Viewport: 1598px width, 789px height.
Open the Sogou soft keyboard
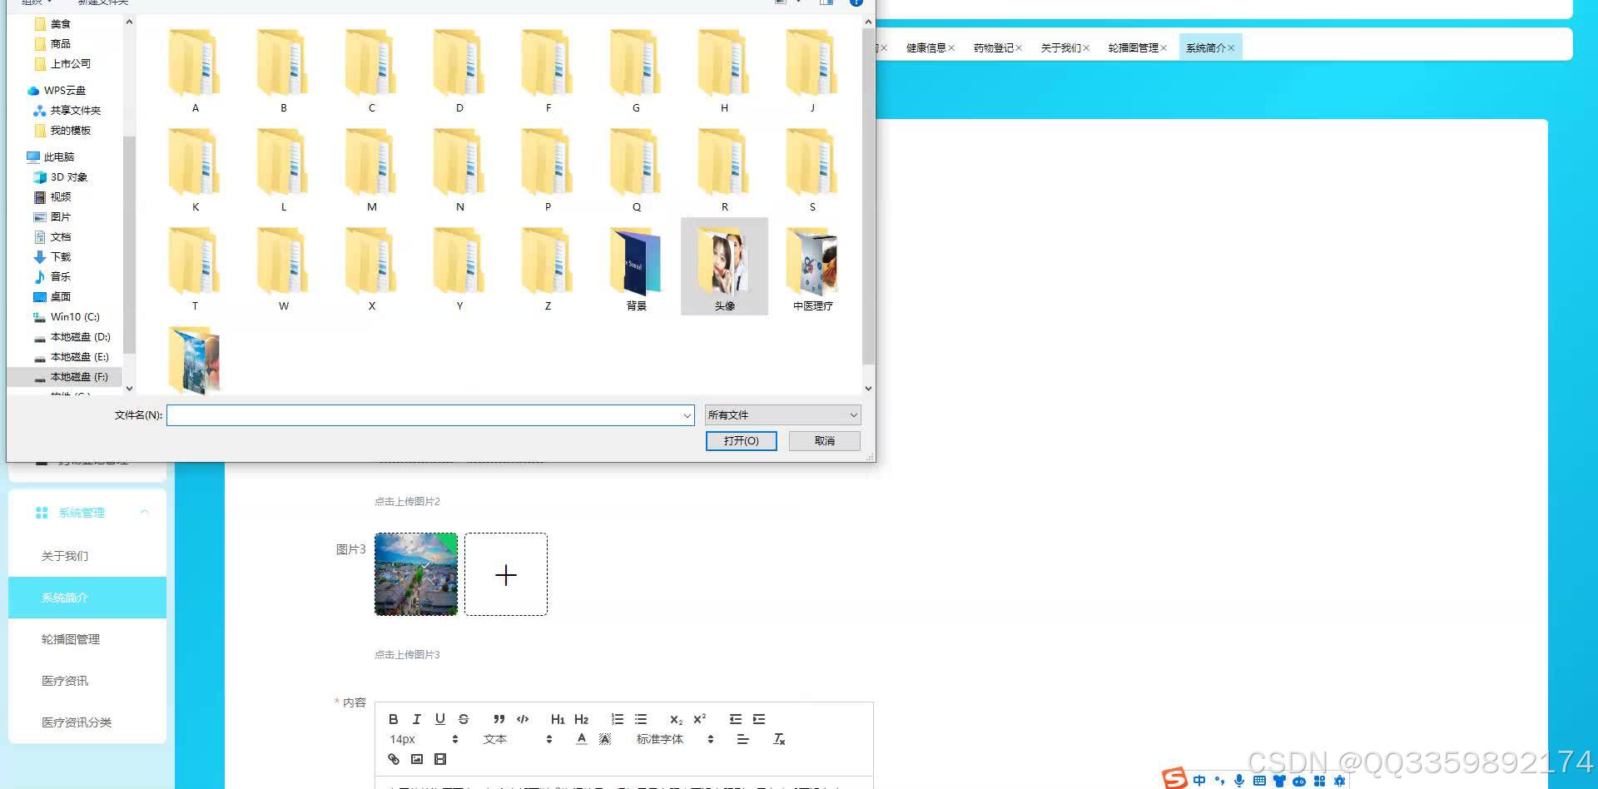tap(1259, 781)
